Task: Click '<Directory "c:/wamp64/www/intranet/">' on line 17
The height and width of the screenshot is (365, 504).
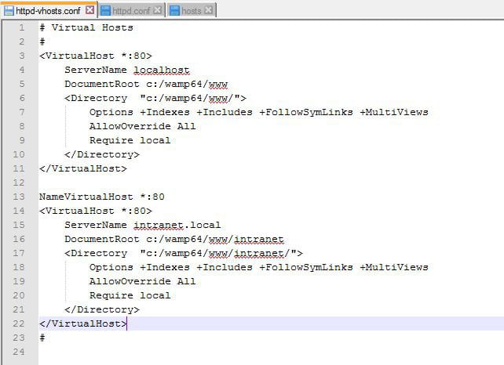Action: click(x=184, y=253)
